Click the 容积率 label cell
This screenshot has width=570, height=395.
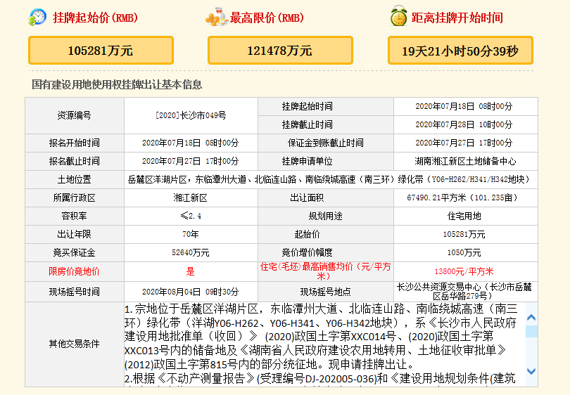coord(75,216)
